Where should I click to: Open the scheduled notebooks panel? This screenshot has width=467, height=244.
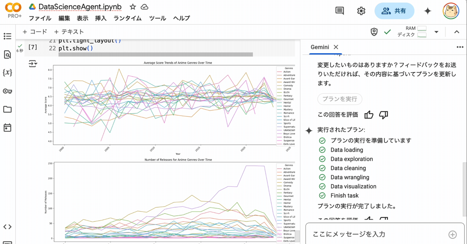[8, 127]
